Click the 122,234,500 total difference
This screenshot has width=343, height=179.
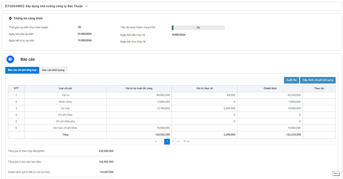[x=293, y=135]
